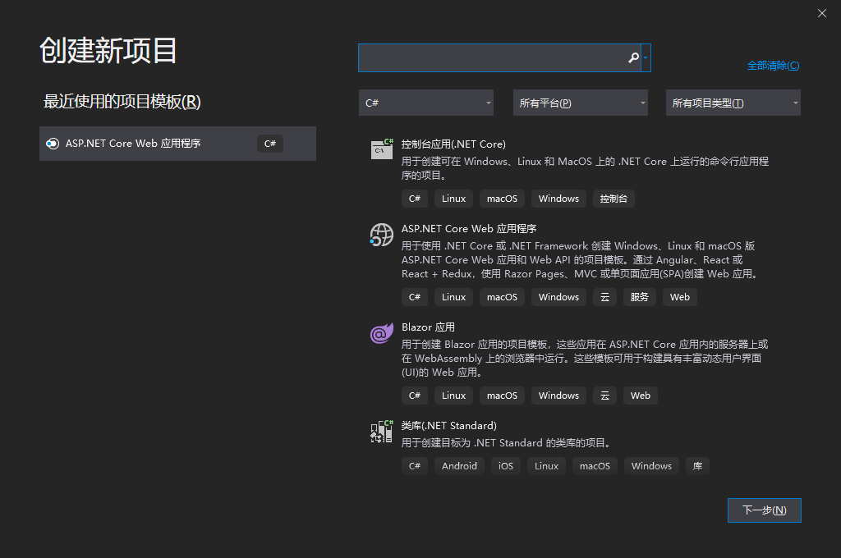Click 服务 tag under ASP.NET Core template
Image resolution: width=841 pixels, height=558 pixels.
[x=639, y=298]
